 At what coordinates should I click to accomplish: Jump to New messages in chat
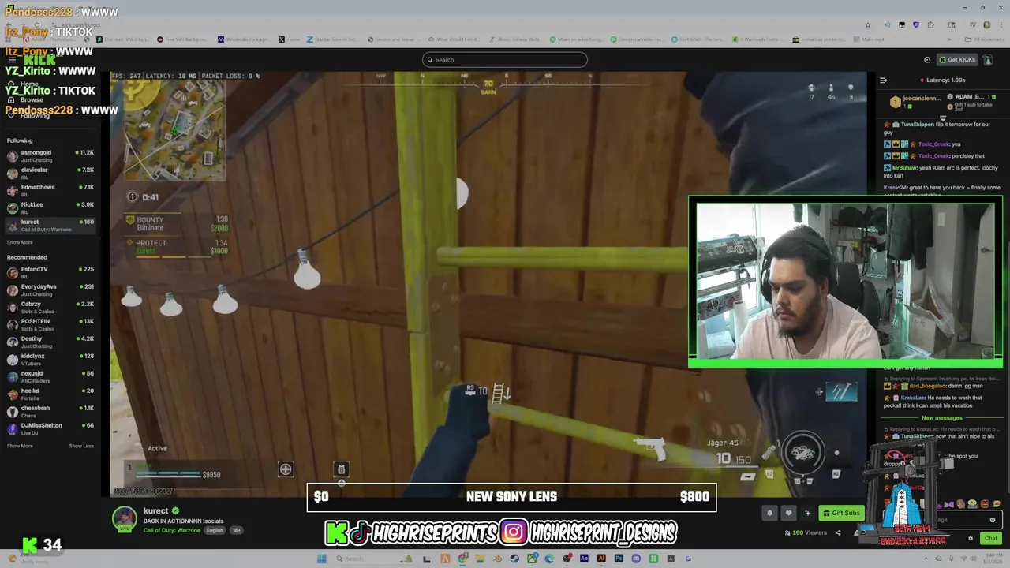pyautogui.click(x=942, y=417)
